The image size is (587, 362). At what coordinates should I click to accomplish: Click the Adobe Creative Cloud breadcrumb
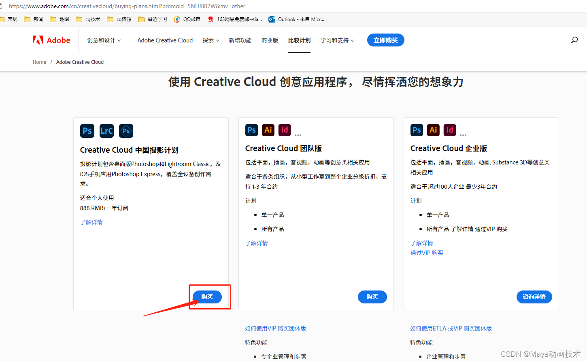[80, 62]
